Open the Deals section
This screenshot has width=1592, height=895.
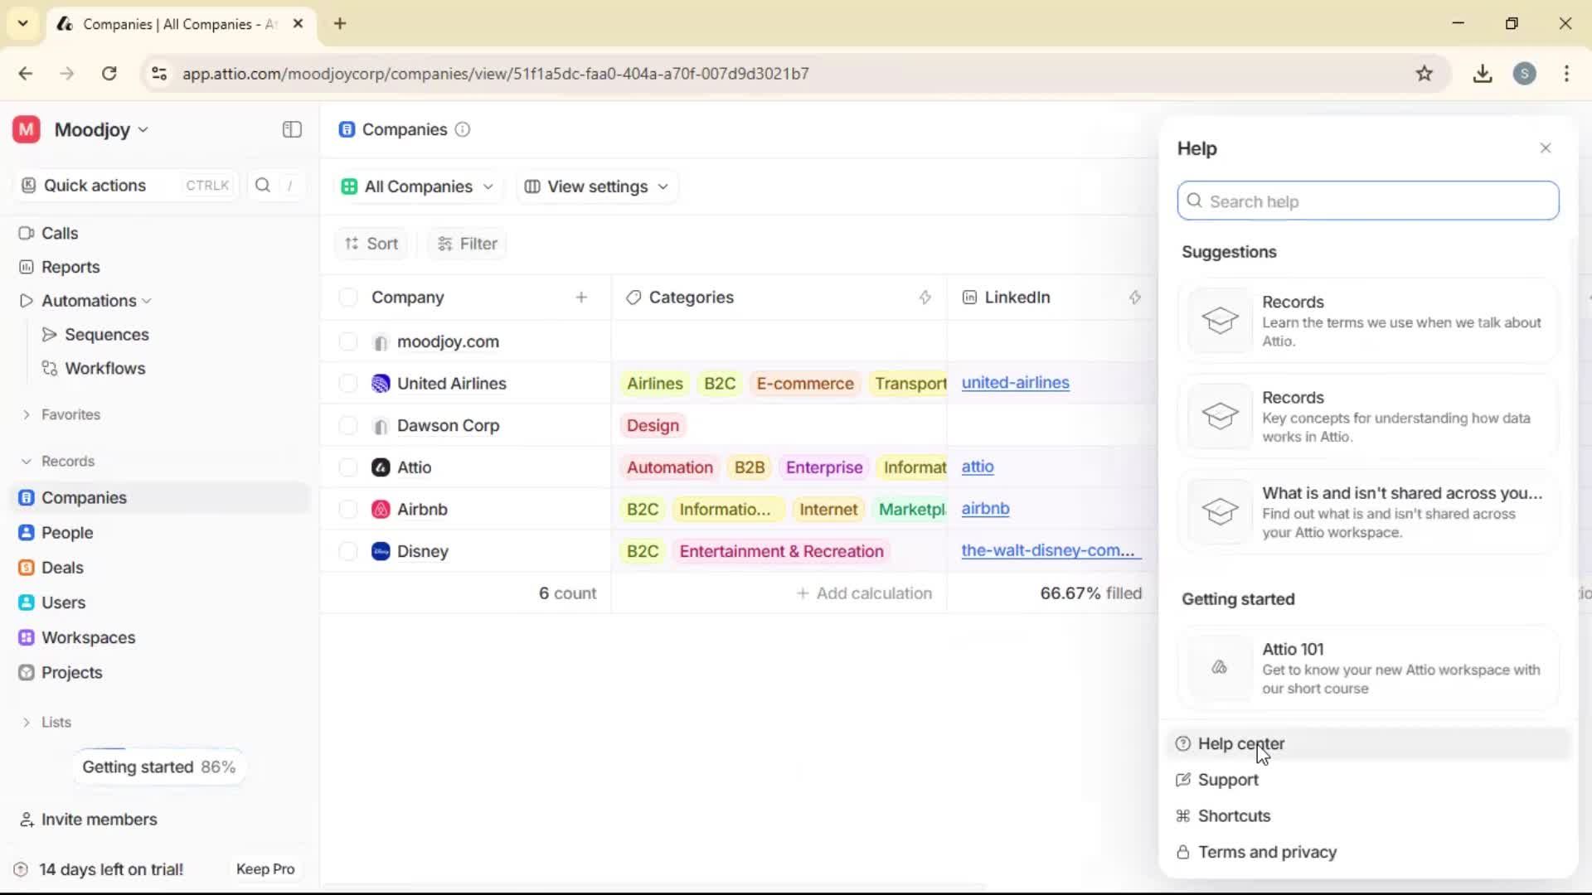pyautogui.click(x=61, y=568)
